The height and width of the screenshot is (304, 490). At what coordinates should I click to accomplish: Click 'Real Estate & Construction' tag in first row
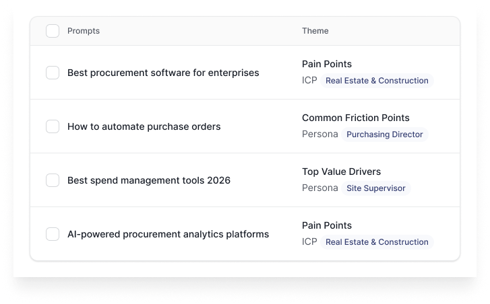377,81
